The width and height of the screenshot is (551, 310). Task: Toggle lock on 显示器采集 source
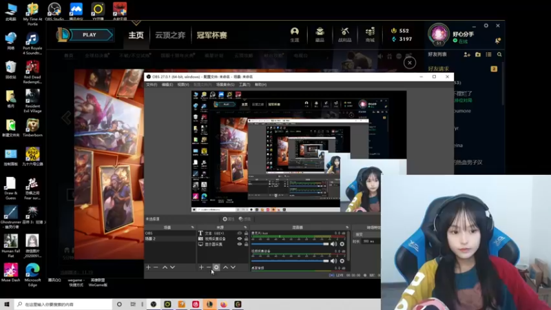[246, 244]
